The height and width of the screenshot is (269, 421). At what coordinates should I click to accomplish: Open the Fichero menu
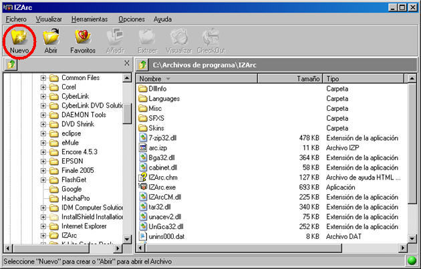pyautogui.click(x=16, y=19)
